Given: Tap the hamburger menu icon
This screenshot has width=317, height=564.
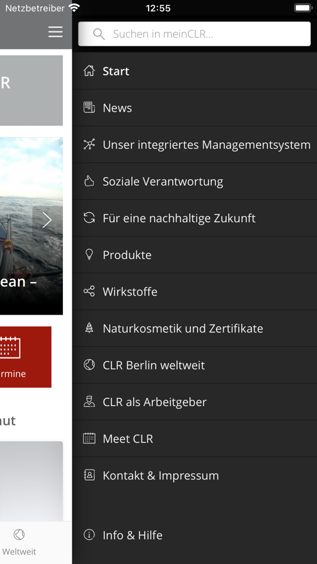Looking at the screenshot, I should point(55,31).
